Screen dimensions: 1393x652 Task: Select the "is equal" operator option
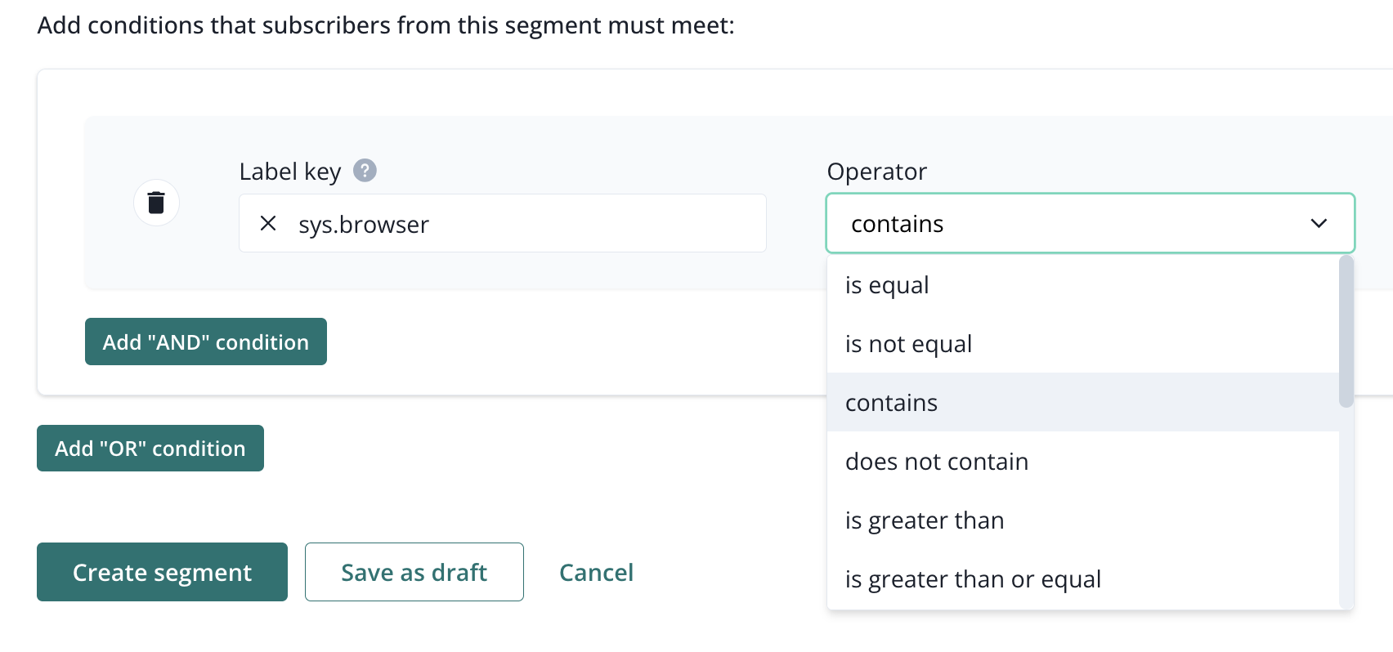click(x=887, y=285)
